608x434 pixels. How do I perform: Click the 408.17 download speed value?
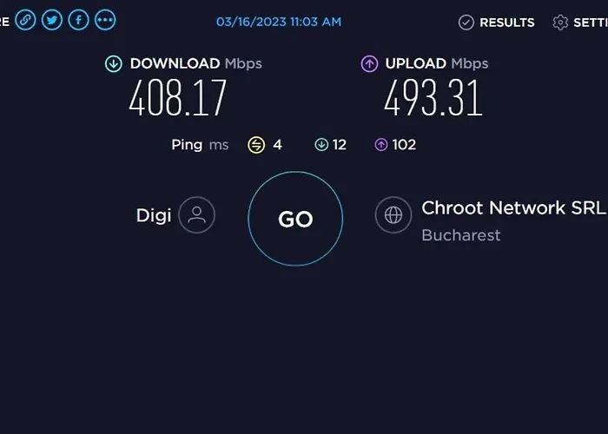tap(177, 97)
